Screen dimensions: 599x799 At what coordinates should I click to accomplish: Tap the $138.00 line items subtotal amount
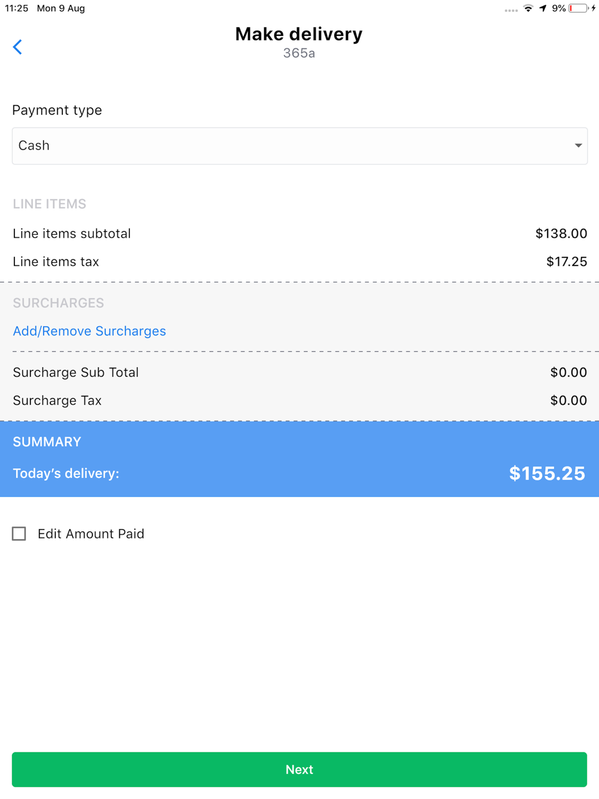pos(561,234)
